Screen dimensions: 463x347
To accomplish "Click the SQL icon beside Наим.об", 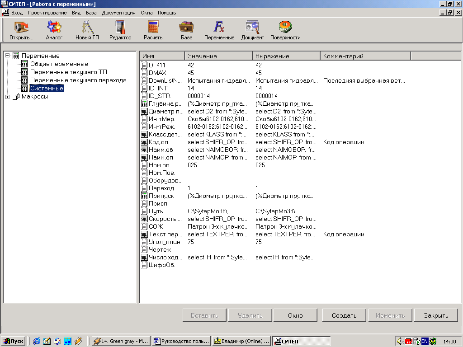I will tap(144, 150).
